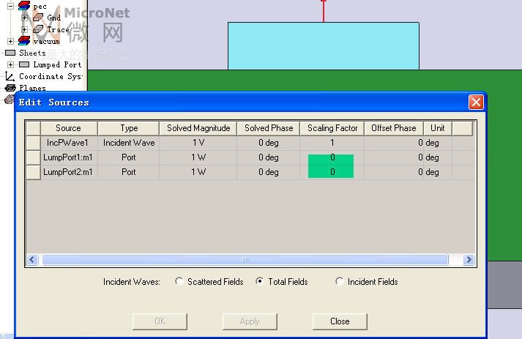
Task: Expand the Gnd object node
Action: [24, 18]
